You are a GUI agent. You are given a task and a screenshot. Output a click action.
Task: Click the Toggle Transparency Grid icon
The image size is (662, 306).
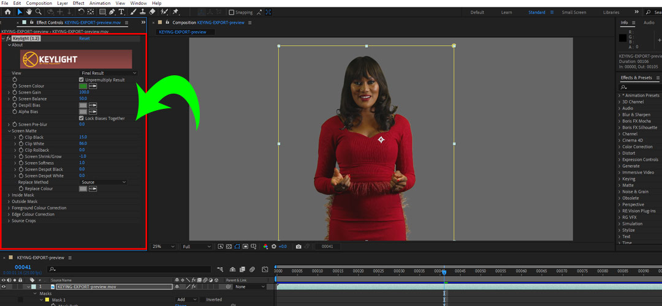229,246
